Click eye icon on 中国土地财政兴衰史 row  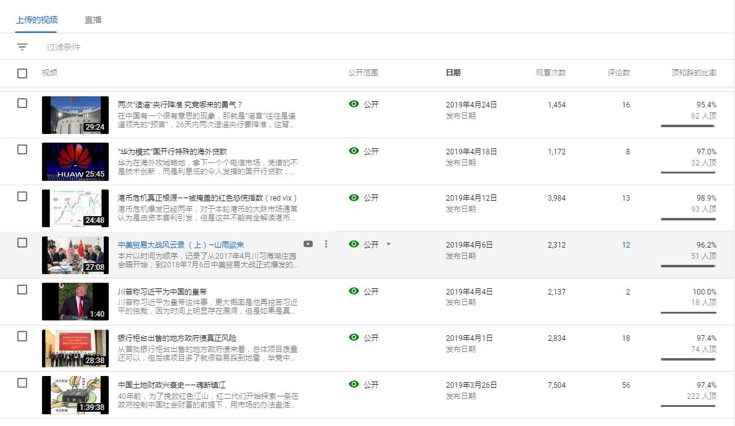click(x=354, y=384)
